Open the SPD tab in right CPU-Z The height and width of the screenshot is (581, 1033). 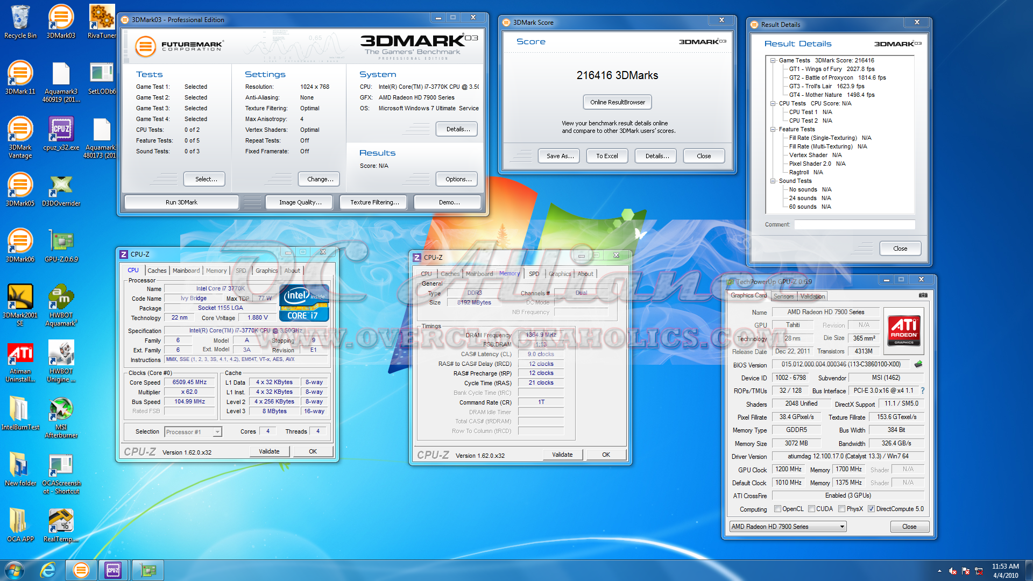tap(534, 274)
